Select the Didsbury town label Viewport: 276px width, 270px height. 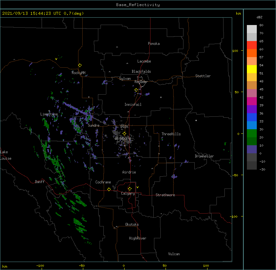tap(123, 138)
